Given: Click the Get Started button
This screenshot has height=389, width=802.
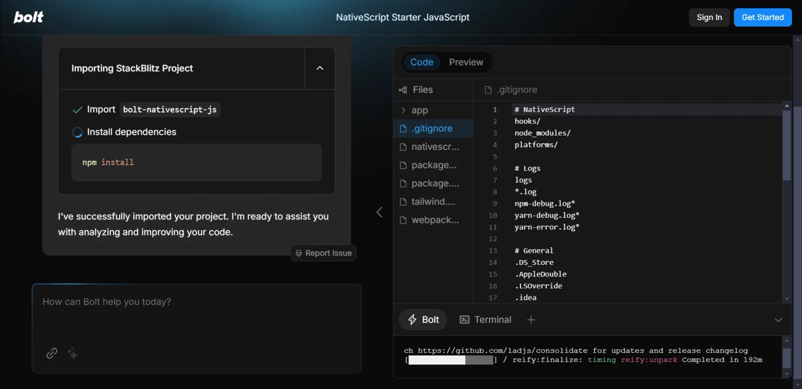Looking at the screenshot, I should (763, 18).
